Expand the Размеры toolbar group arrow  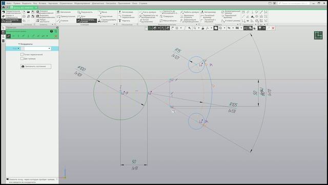point(238,24)
